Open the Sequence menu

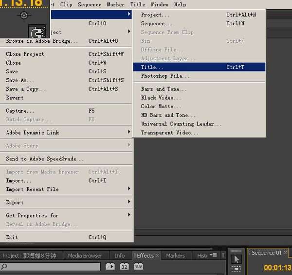click(x=90, y=4)
